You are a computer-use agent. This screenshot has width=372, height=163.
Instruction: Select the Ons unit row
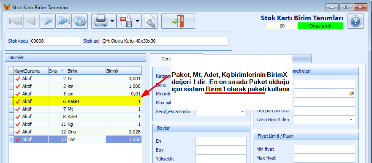coord(75,132)
